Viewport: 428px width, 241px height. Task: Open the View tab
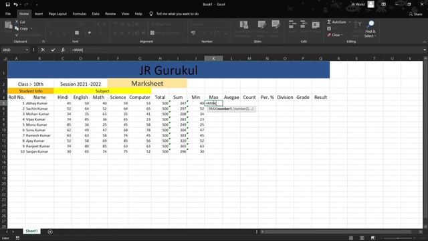click(125, 13)
